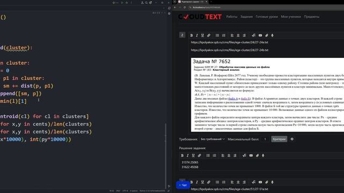The width and height of the screenshot is (344, 193).
Task: Open Мои ученики section
Action: click(x=291, y=17)
